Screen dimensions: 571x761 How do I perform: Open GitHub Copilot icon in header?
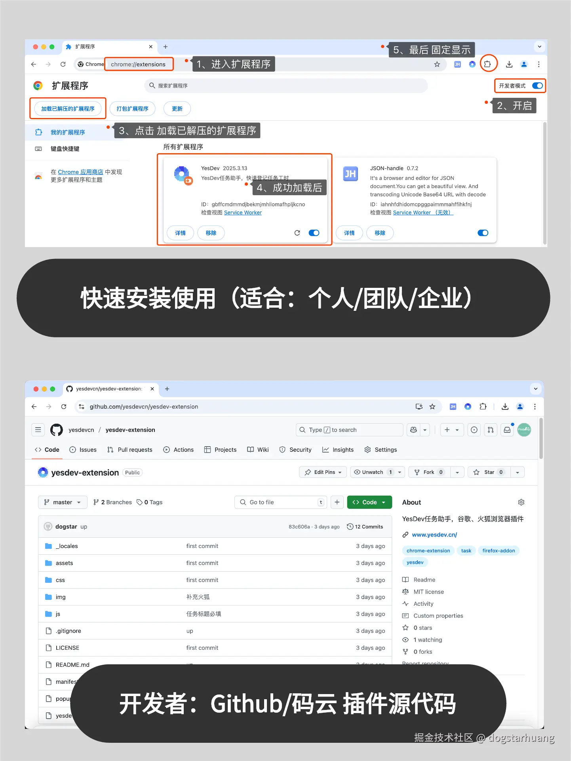pos(414,430)
